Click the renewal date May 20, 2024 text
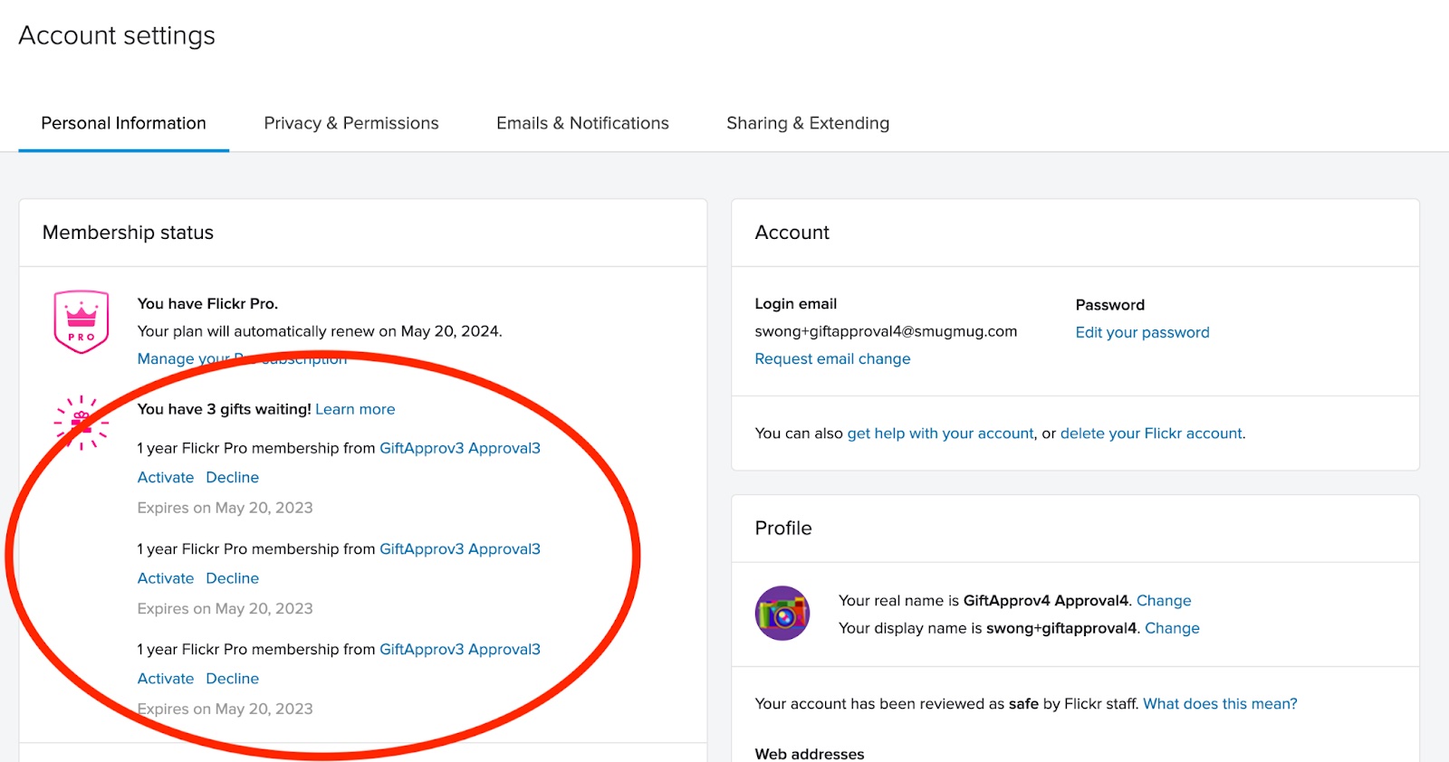Viewport: 1449px width, 762px height. click(x=449, y=331)
